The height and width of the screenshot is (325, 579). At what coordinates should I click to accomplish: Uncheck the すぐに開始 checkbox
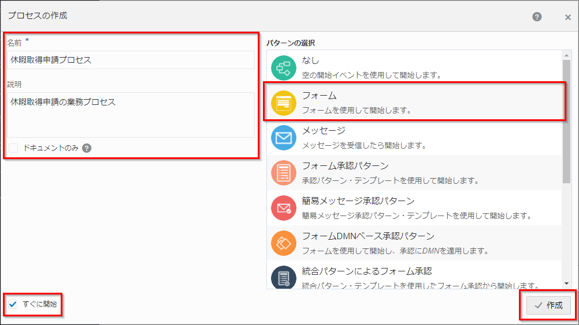[13, 304]
